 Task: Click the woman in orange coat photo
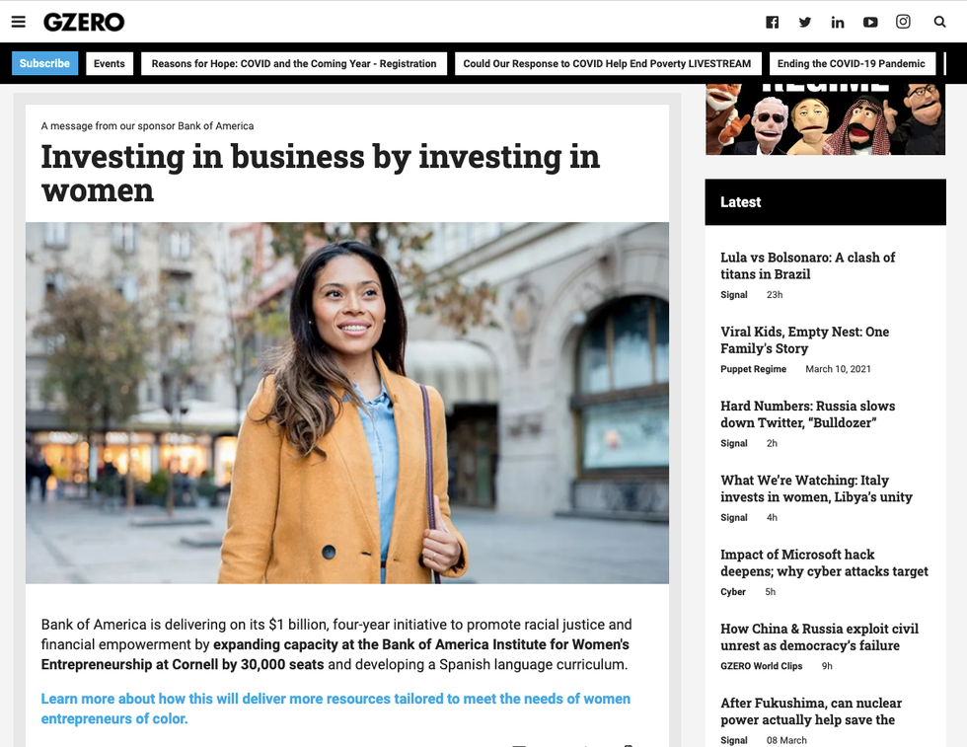347,403
